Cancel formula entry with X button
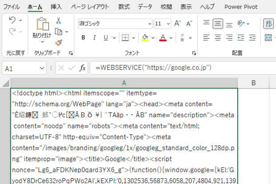 point(61,68)
